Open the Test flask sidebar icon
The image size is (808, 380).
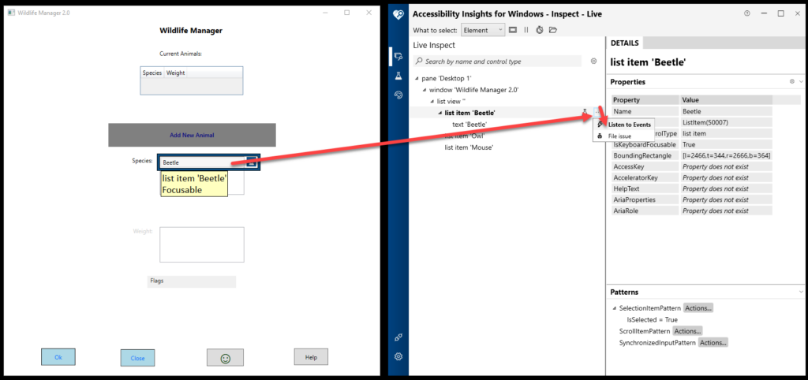click(x=398, y=76)
